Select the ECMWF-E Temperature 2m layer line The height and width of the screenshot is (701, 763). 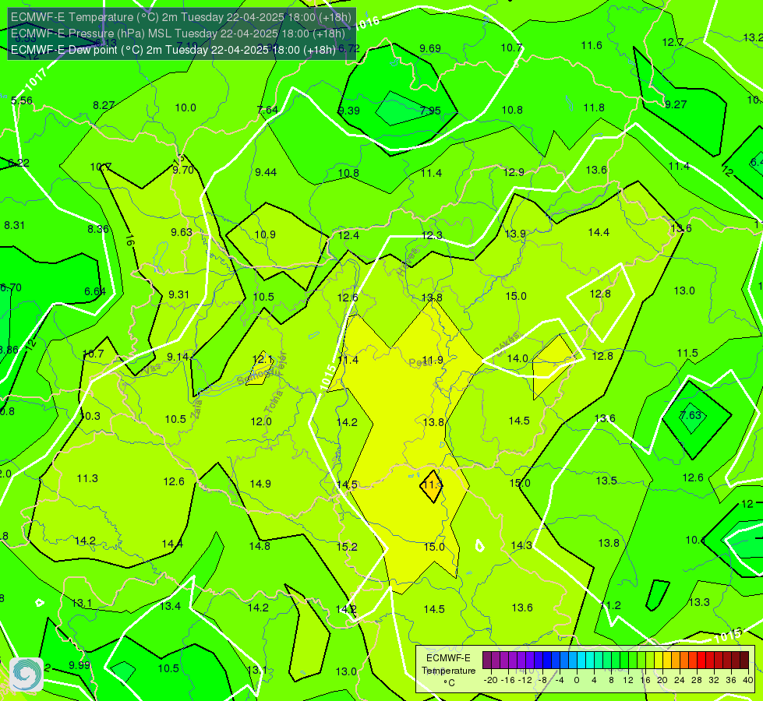tap(181, 17)
